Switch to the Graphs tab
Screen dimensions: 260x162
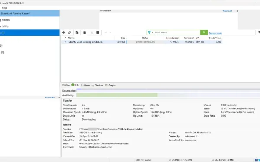[x=110, y=85]
